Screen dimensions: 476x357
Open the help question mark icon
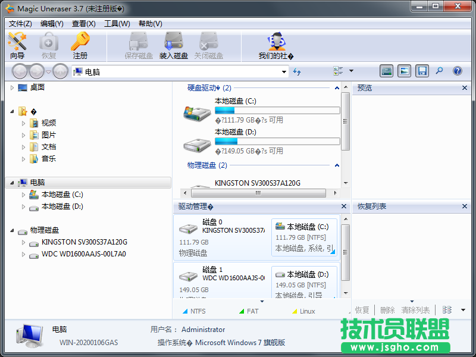pos(456,71)
